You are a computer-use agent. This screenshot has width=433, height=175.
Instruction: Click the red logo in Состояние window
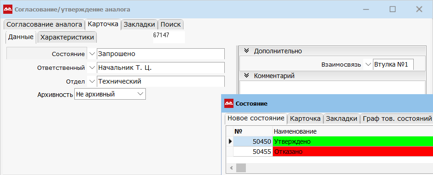point(228,104)
